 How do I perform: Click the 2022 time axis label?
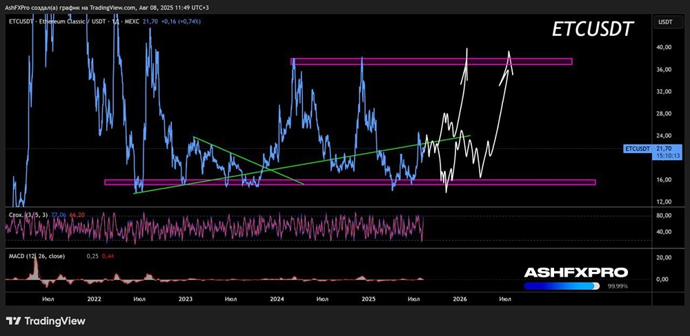point(94,299)
